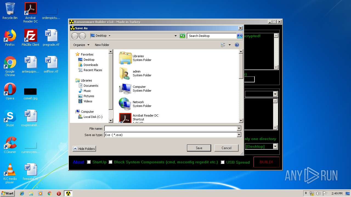Open Skype desktop shortcut

10,118
